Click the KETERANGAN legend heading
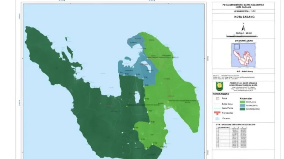284x159 pixels. pyautogui.click(x=221, y=94)
